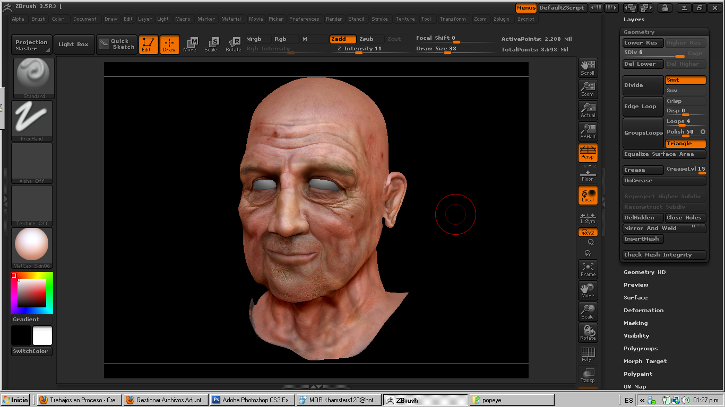Open the Deformation subpalette
Image resolution: width=725 pixels, height=407 pixels.
643,311
